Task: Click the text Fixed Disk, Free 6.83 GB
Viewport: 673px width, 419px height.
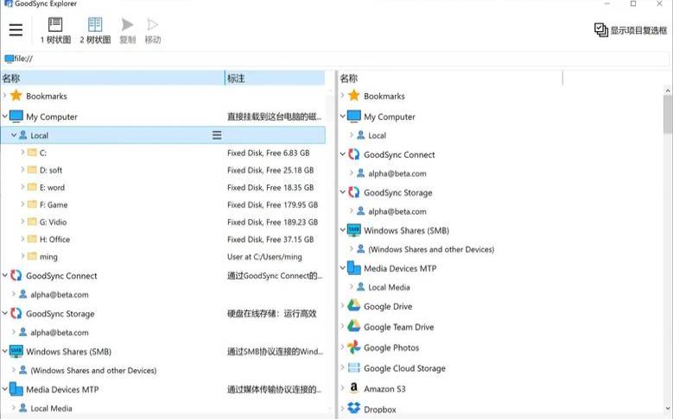Action: [x=269, y=153]
